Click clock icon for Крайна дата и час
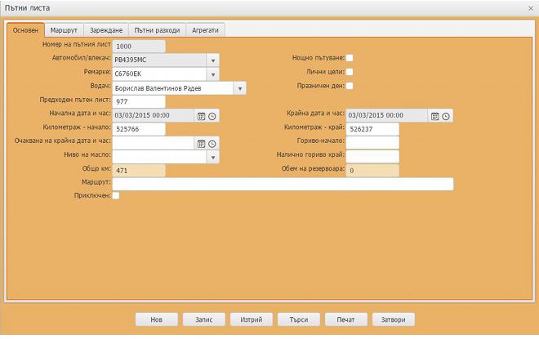Viewport: 539px width, 339px height. [447, 116]
